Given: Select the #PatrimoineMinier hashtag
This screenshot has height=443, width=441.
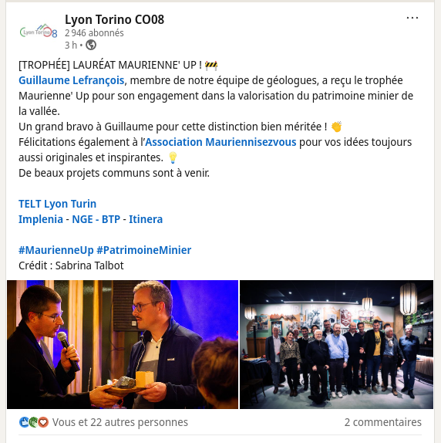Looking at the screenshot, I should pyautogui.click(x=144, y=250).
